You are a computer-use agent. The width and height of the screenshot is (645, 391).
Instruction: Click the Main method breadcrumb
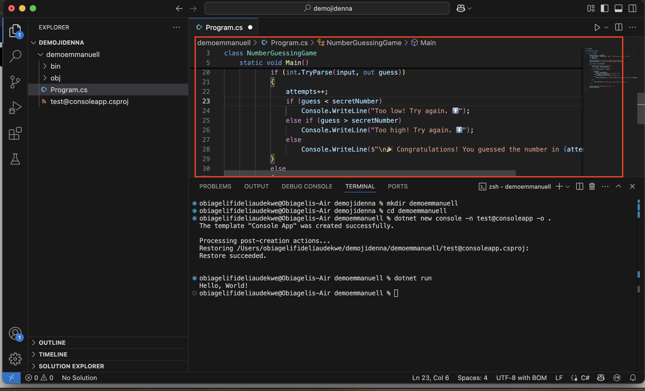coord(423,43)
